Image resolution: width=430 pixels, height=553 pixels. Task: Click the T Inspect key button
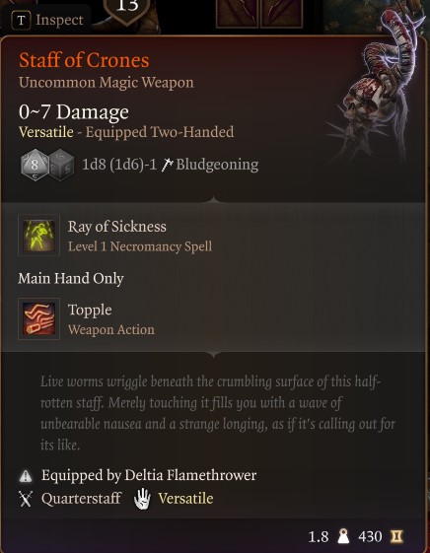[21, 20]
